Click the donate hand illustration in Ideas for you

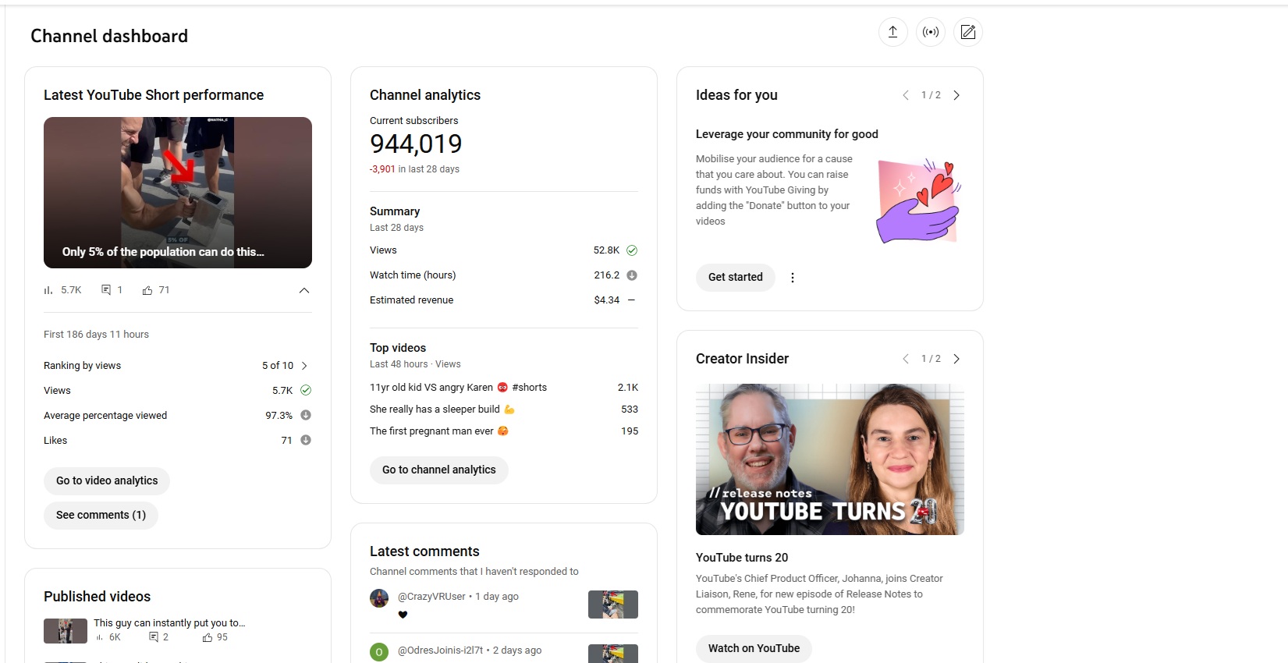pos(919,202)
